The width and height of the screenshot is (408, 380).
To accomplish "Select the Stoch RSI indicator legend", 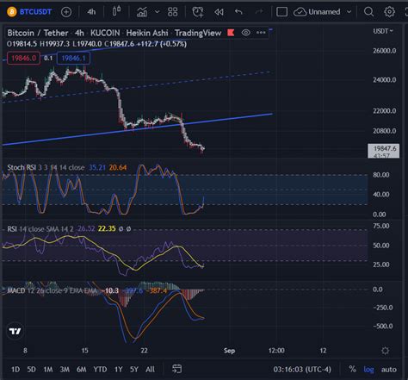I will pos(46,167).
